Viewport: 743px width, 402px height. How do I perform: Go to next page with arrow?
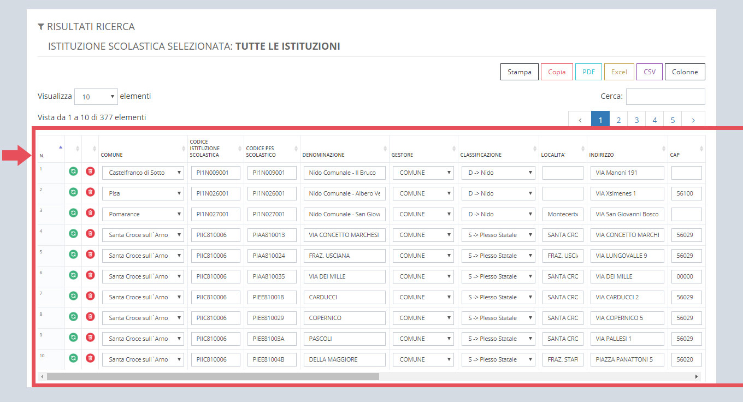[x=693, y=120]
